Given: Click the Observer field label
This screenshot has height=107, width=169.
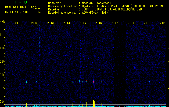Looking at the screenshot, I should [x=55, y=3].
